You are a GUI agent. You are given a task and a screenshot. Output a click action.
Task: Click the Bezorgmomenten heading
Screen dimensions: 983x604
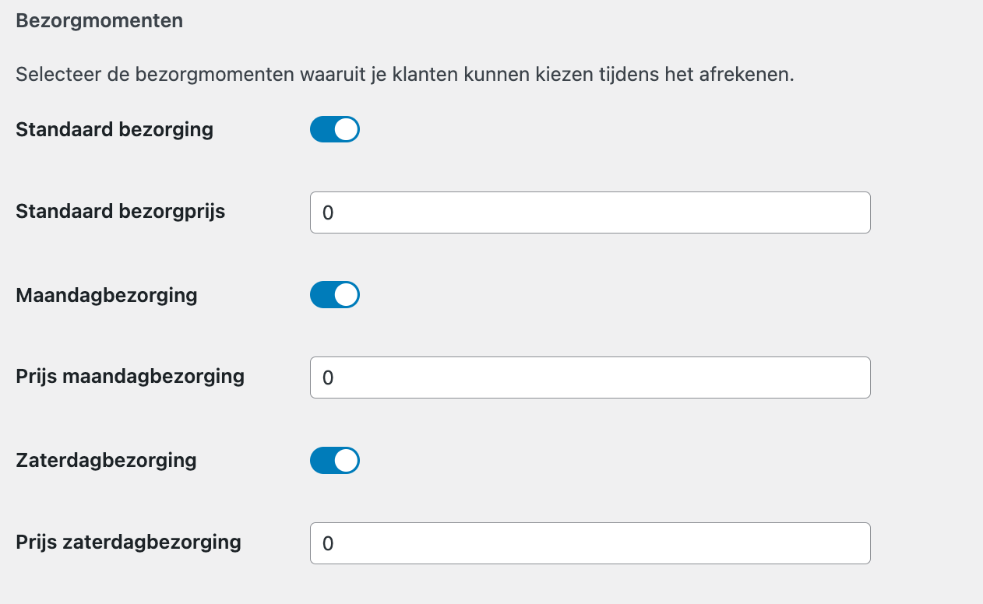[x=99, y=20]
